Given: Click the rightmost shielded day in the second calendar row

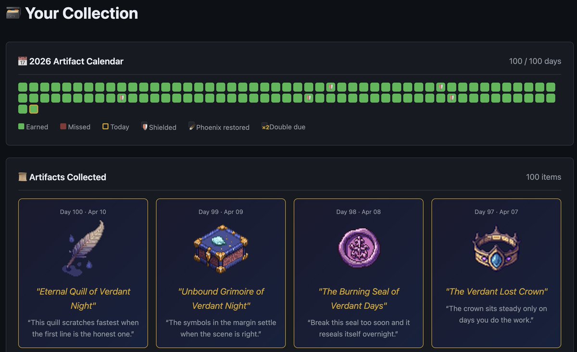Looking at the screenshot, I should 452,98.
